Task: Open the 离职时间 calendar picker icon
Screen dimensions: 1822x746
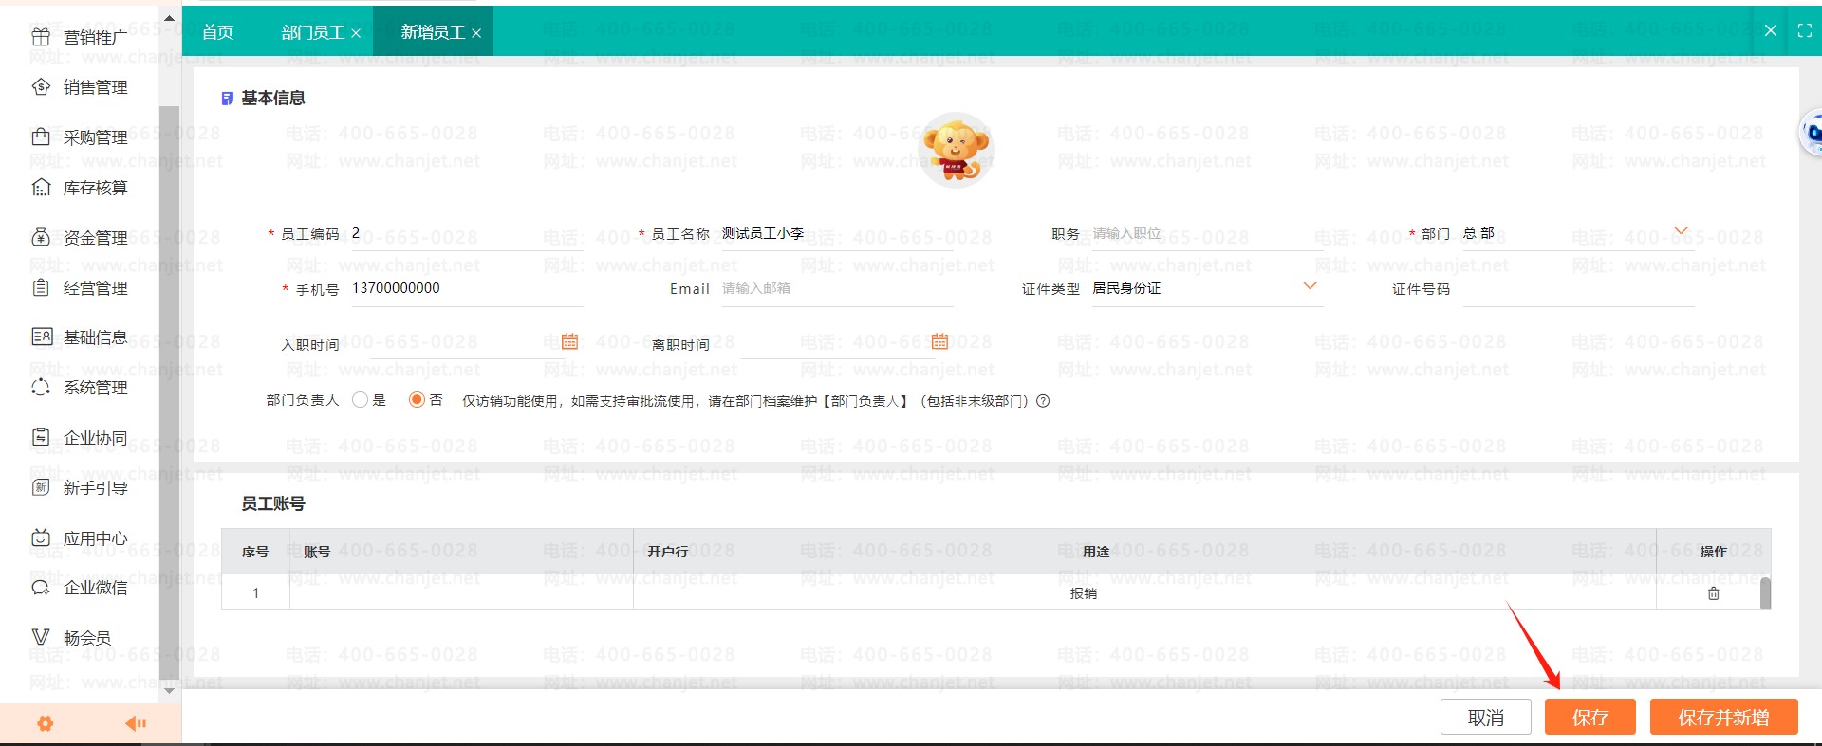Action: [x=939, y=341]
